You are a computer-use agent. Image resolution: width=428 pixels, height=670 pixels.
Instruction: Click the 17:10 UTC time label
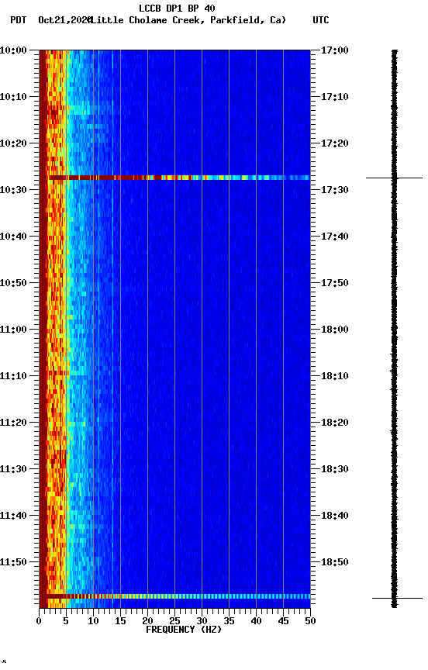click(x=334, y=97)
